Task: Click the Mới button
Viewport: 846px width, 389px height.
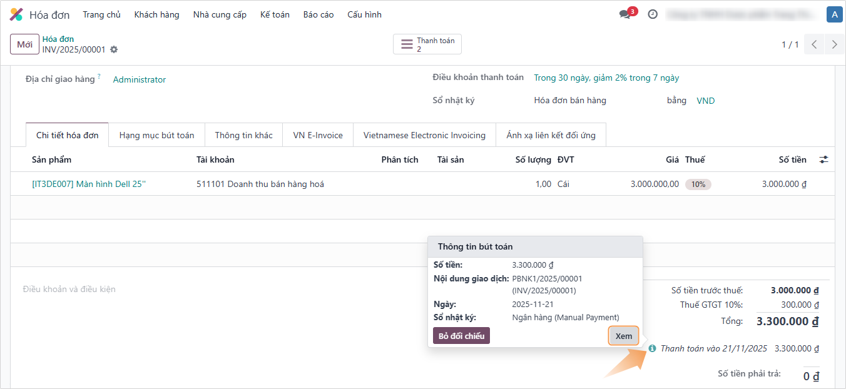Action: 25,44
